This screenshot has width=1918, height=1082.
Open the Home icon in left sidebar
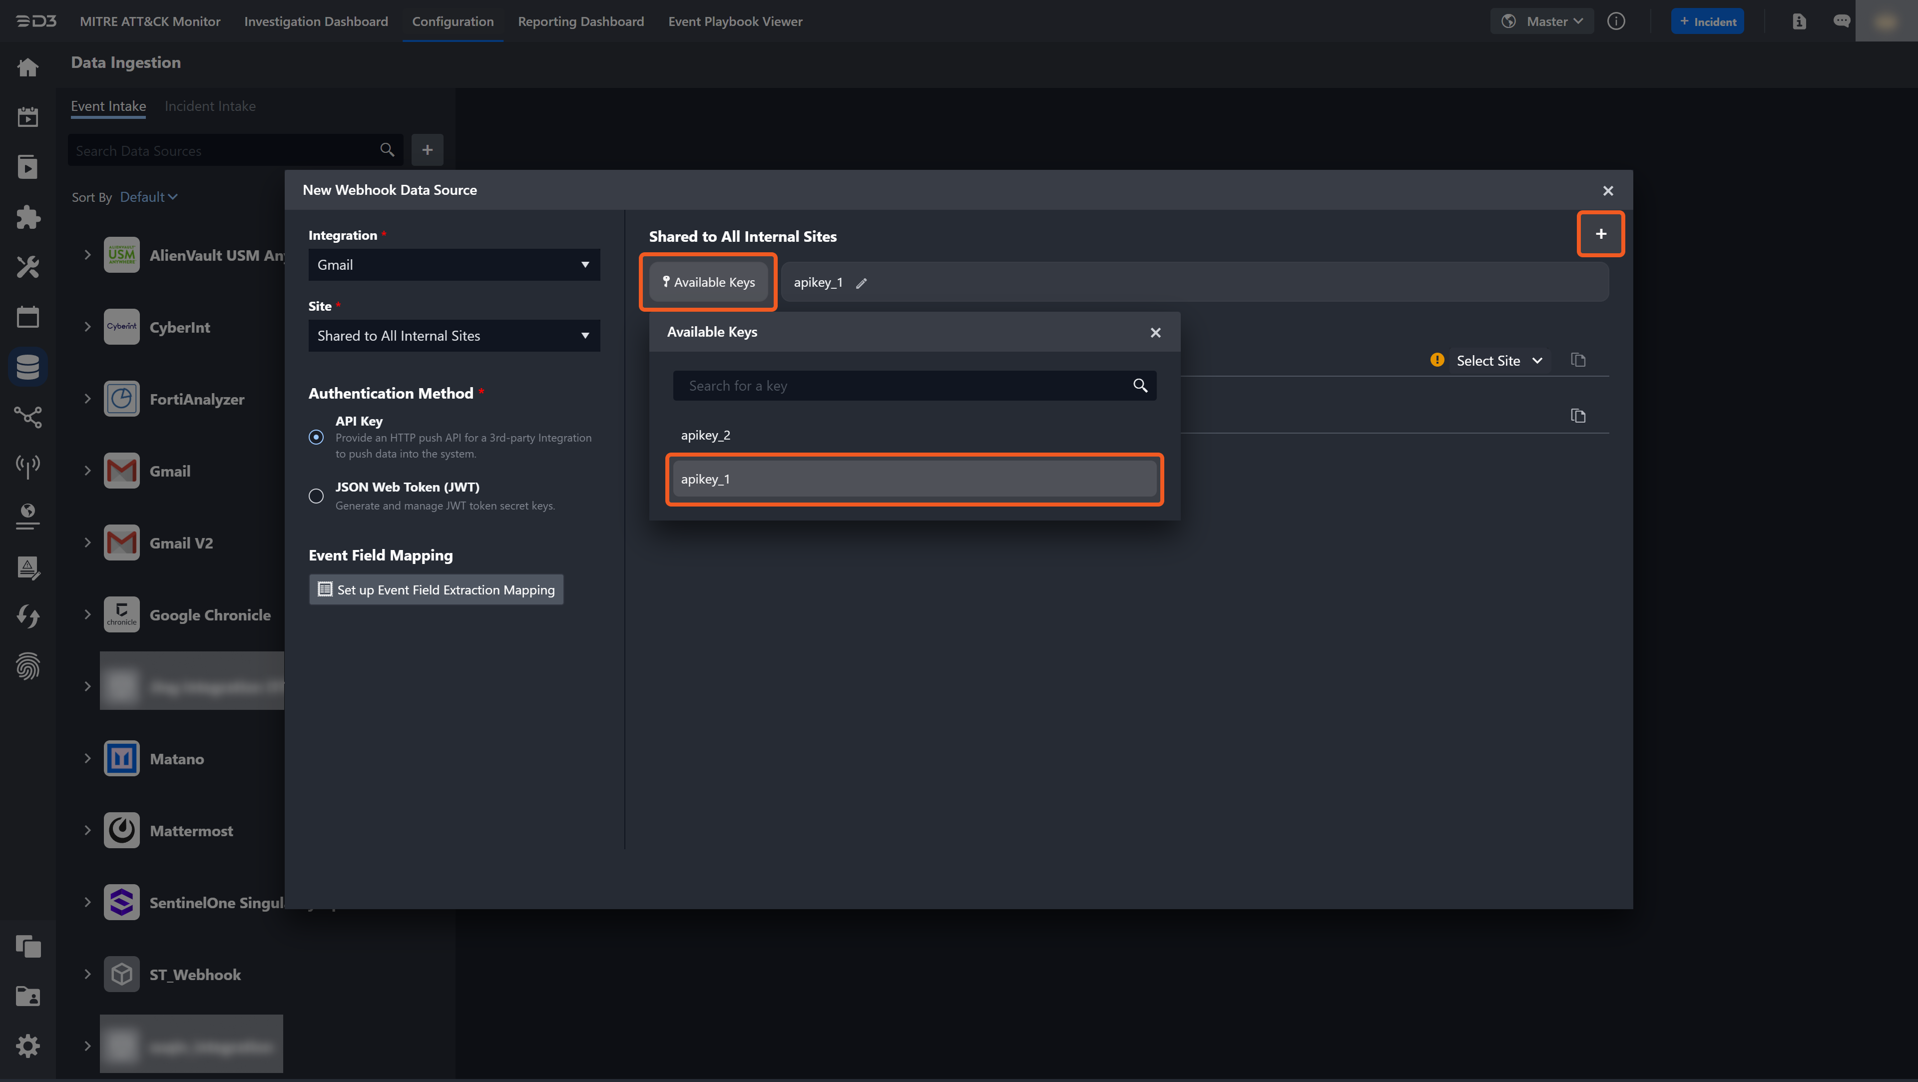pos(27,68)
